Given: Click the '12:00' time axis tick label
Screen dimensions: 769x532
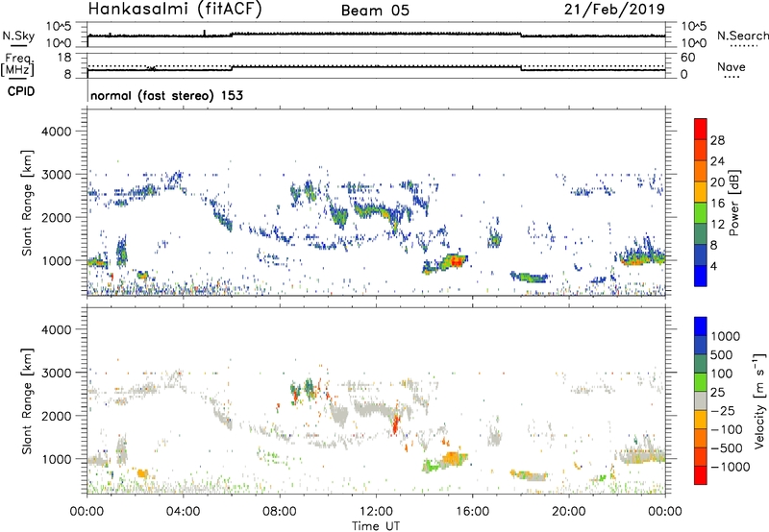Looking at the screenshot, I should [376, 512].
